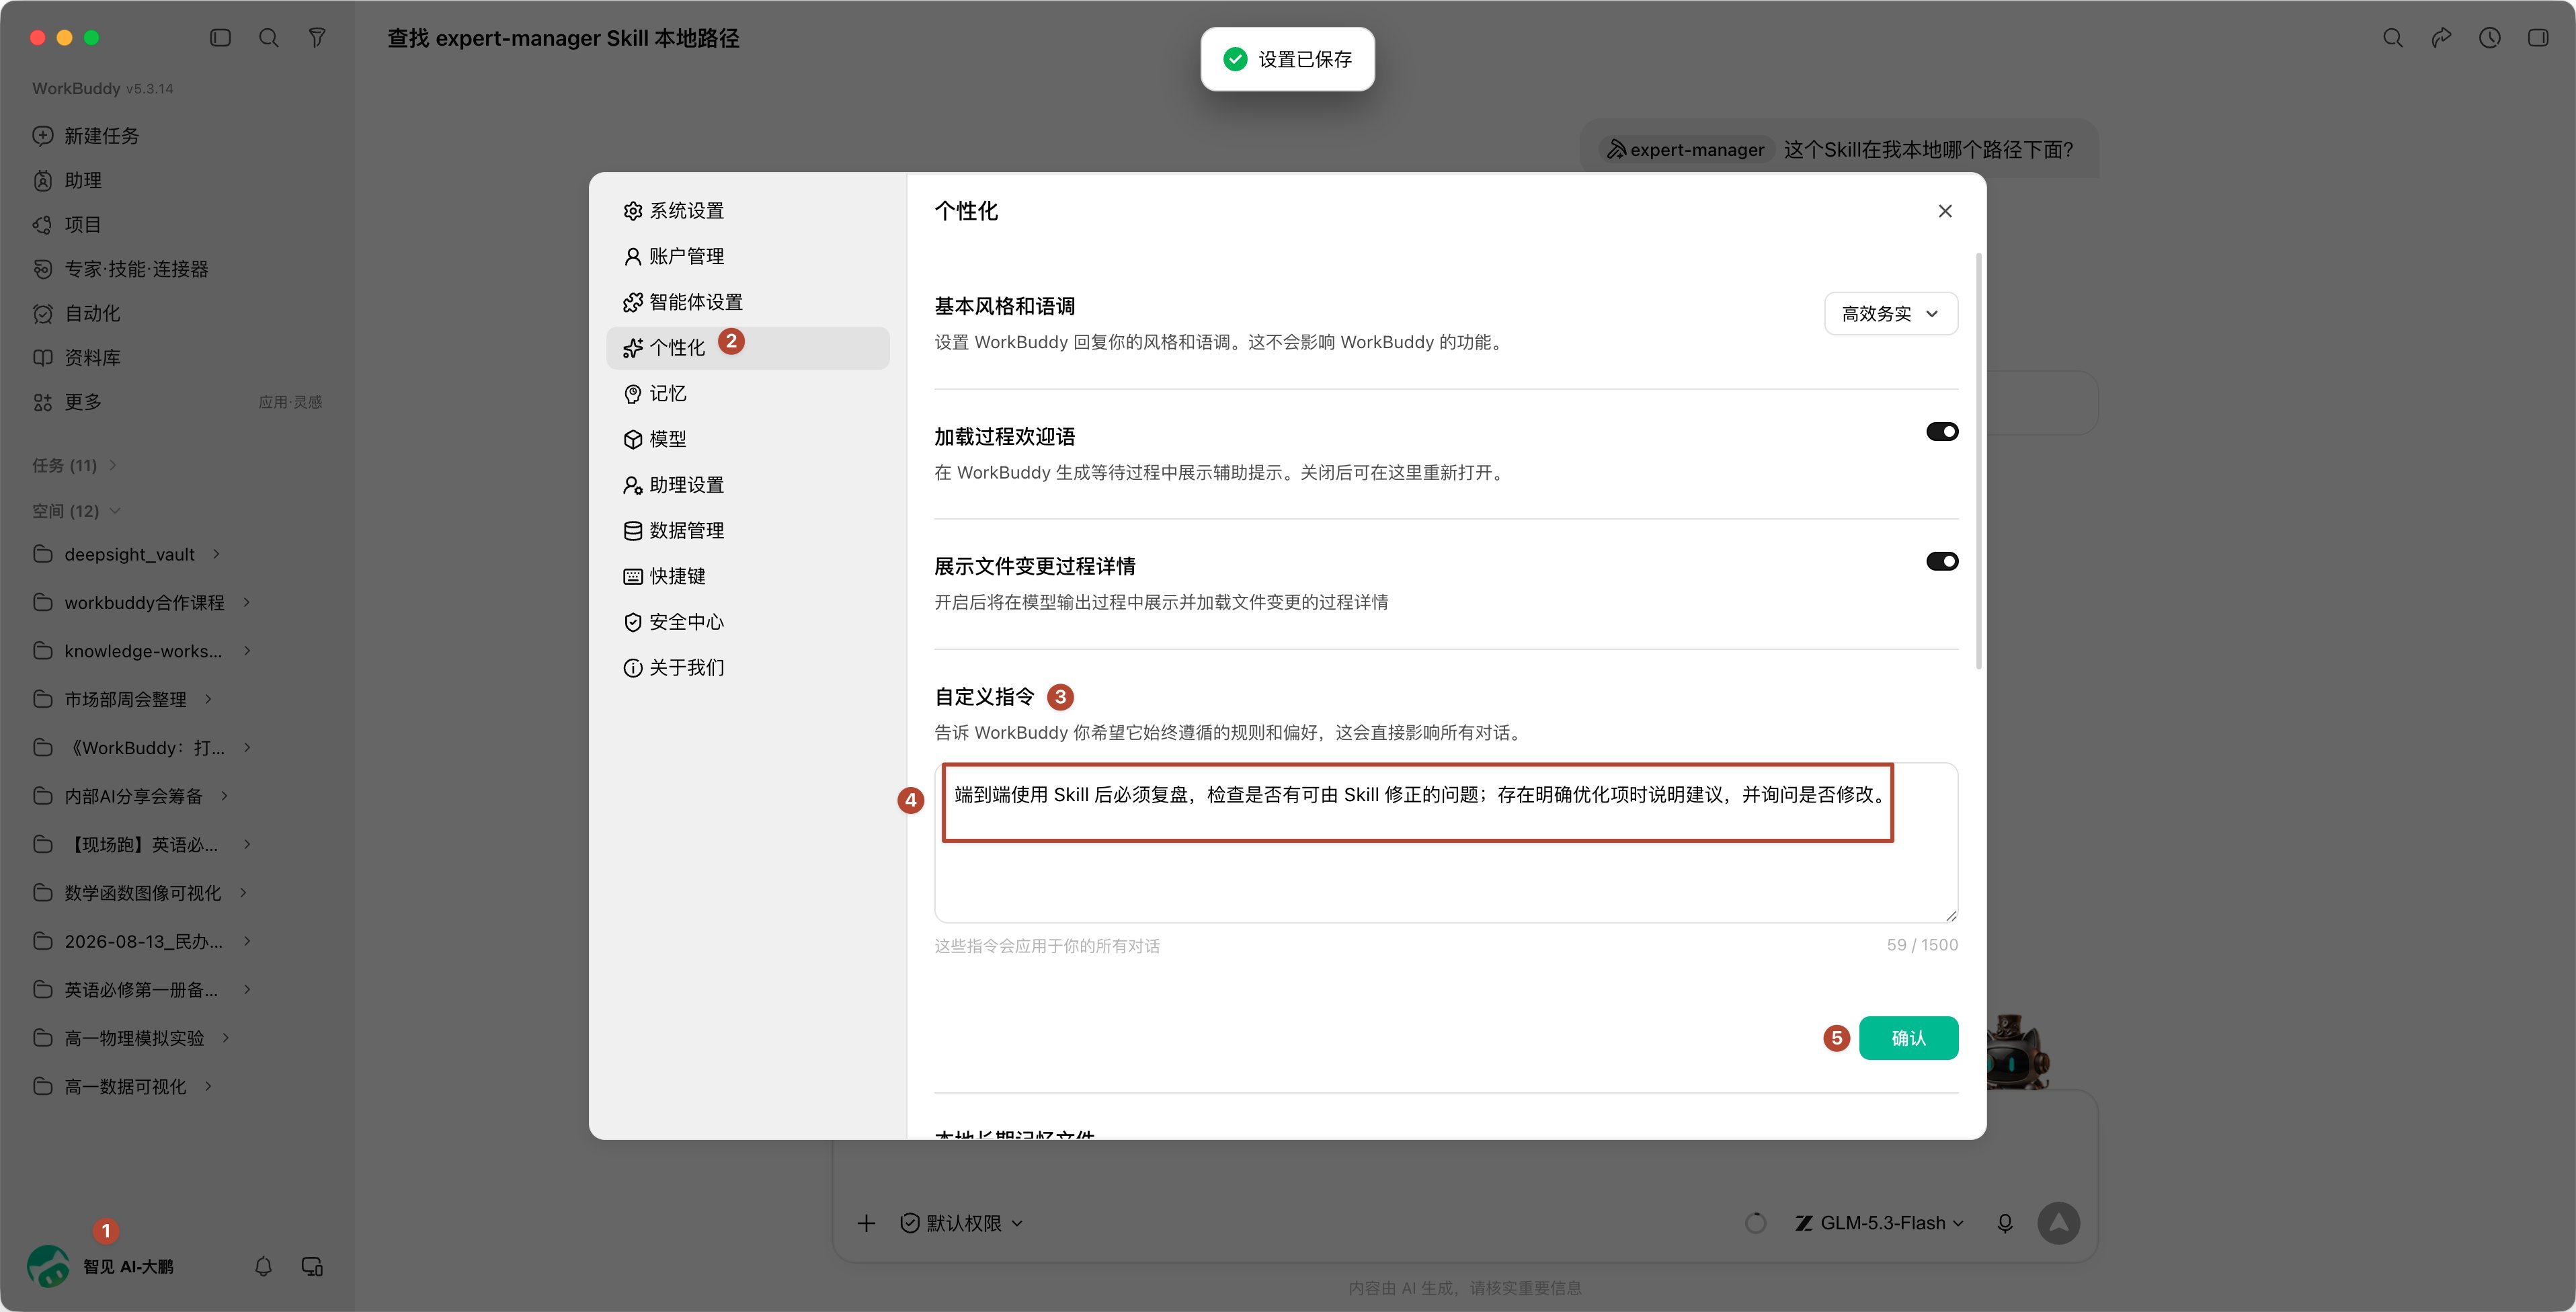The image size is (2576, 1312).
Task: Close the settings dialog
Action: click(x=1945, y=211)
